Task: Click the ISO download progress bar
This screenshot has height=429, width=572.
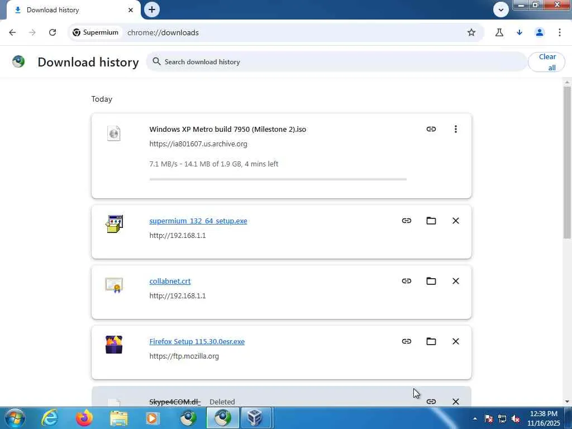Action: (278, 179)
